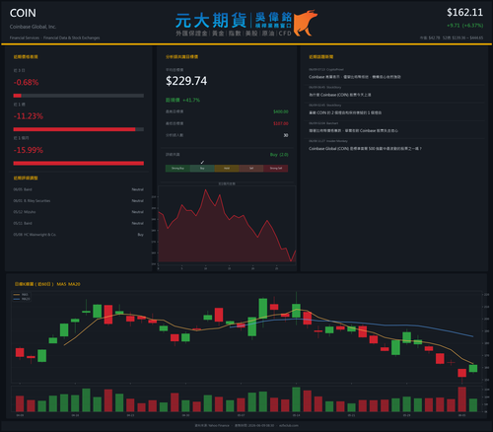This screenshot has height=432, width=493.
Task: Click the current price $162.11
Action: tap(464, 13)
